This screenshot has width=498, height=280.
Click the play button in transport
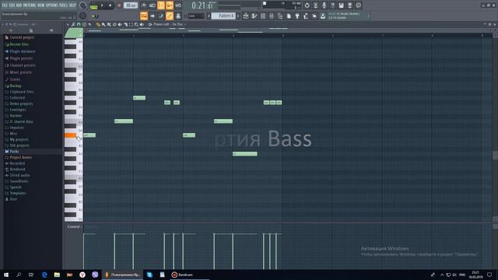click(102, 5)
